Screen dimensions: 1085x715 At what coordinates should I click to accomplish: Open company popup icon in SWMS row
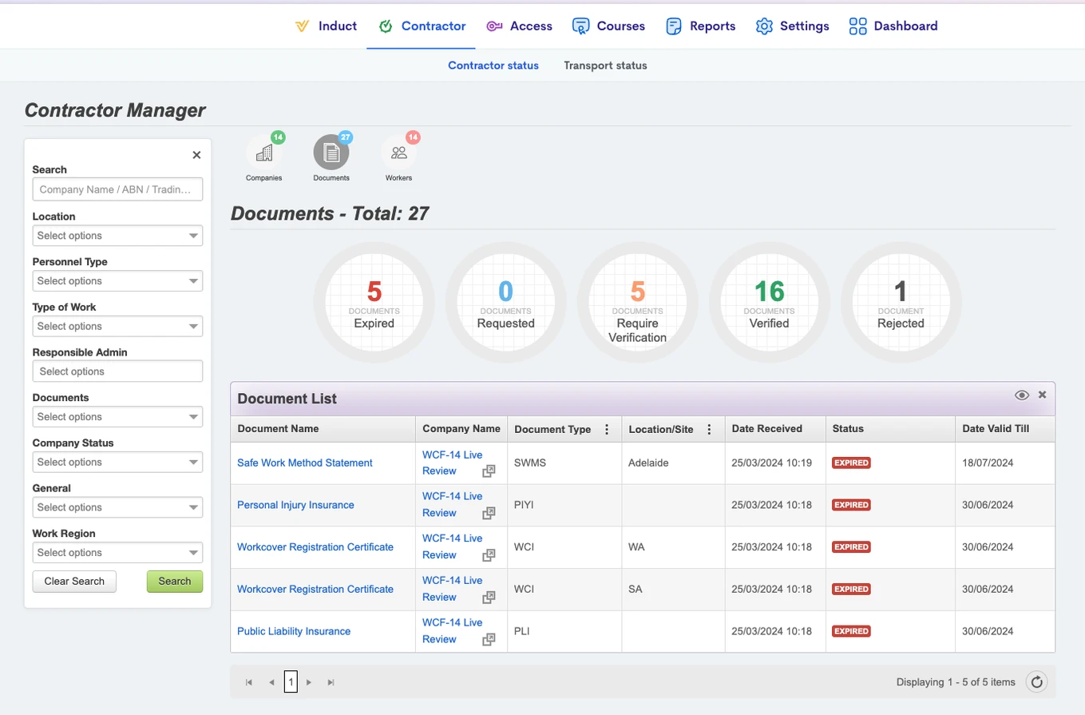[x=489, y=471]
